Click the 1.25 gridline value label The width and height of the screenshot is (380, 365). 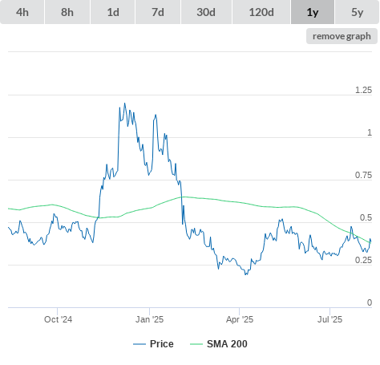363,90
